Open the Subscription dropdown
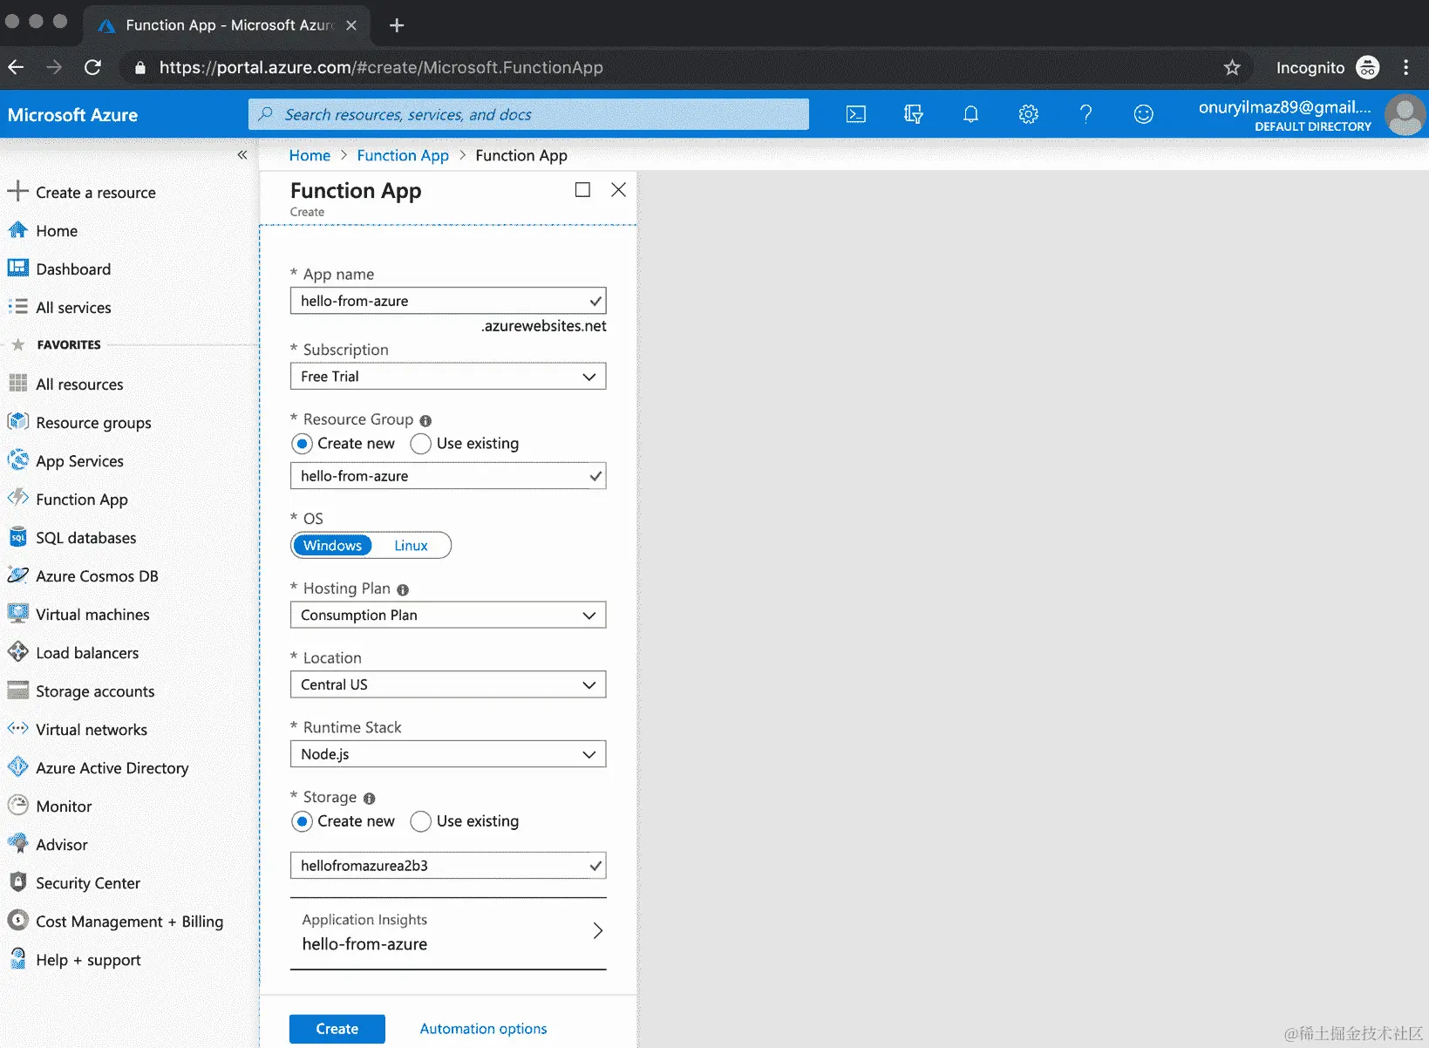Viewport: 1429px width, 1048px height. click(x=448, y=377)
